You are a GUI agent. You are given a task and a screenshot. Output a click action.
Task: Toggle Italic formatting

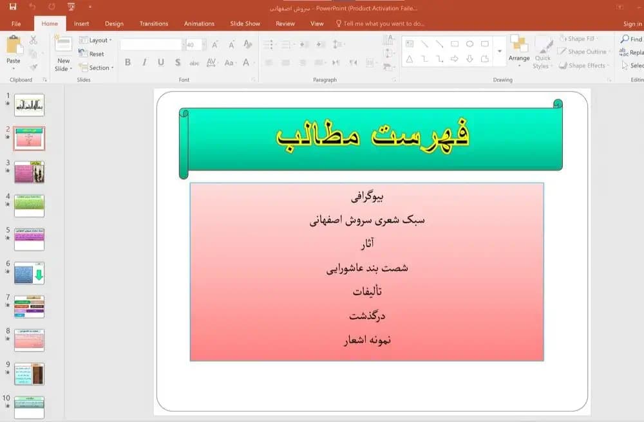tap(144, 62)
